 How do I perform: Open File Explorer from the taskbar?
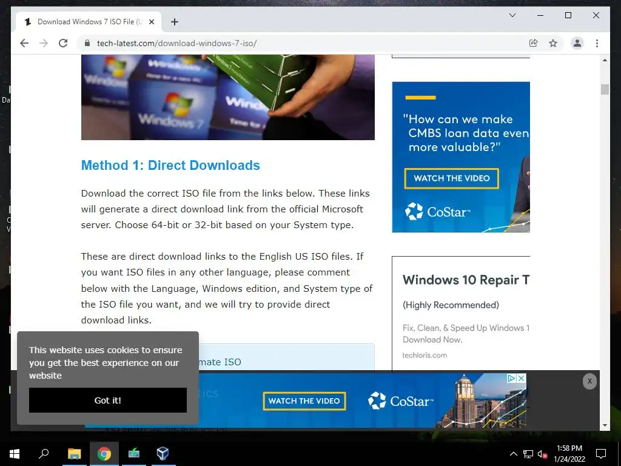pyautogui.click(x=74, y=453)
